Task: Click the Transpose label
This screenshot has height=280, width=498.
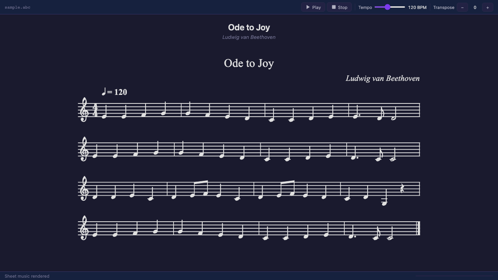Action: point(444,7)
